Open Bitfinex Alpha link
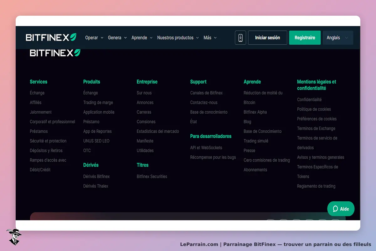 coord(255,112)
